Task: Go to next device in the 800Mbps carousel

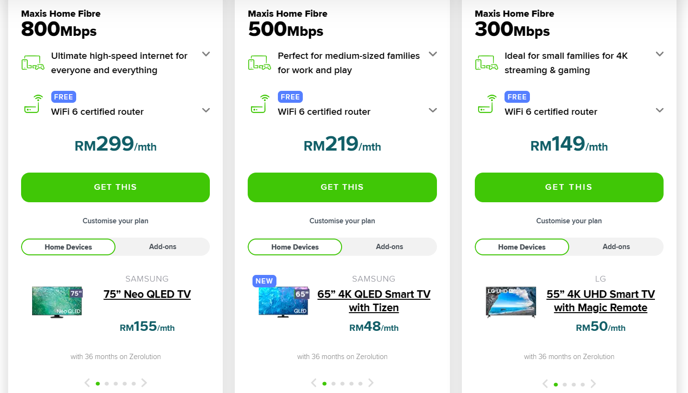Action: coord(144,383)
